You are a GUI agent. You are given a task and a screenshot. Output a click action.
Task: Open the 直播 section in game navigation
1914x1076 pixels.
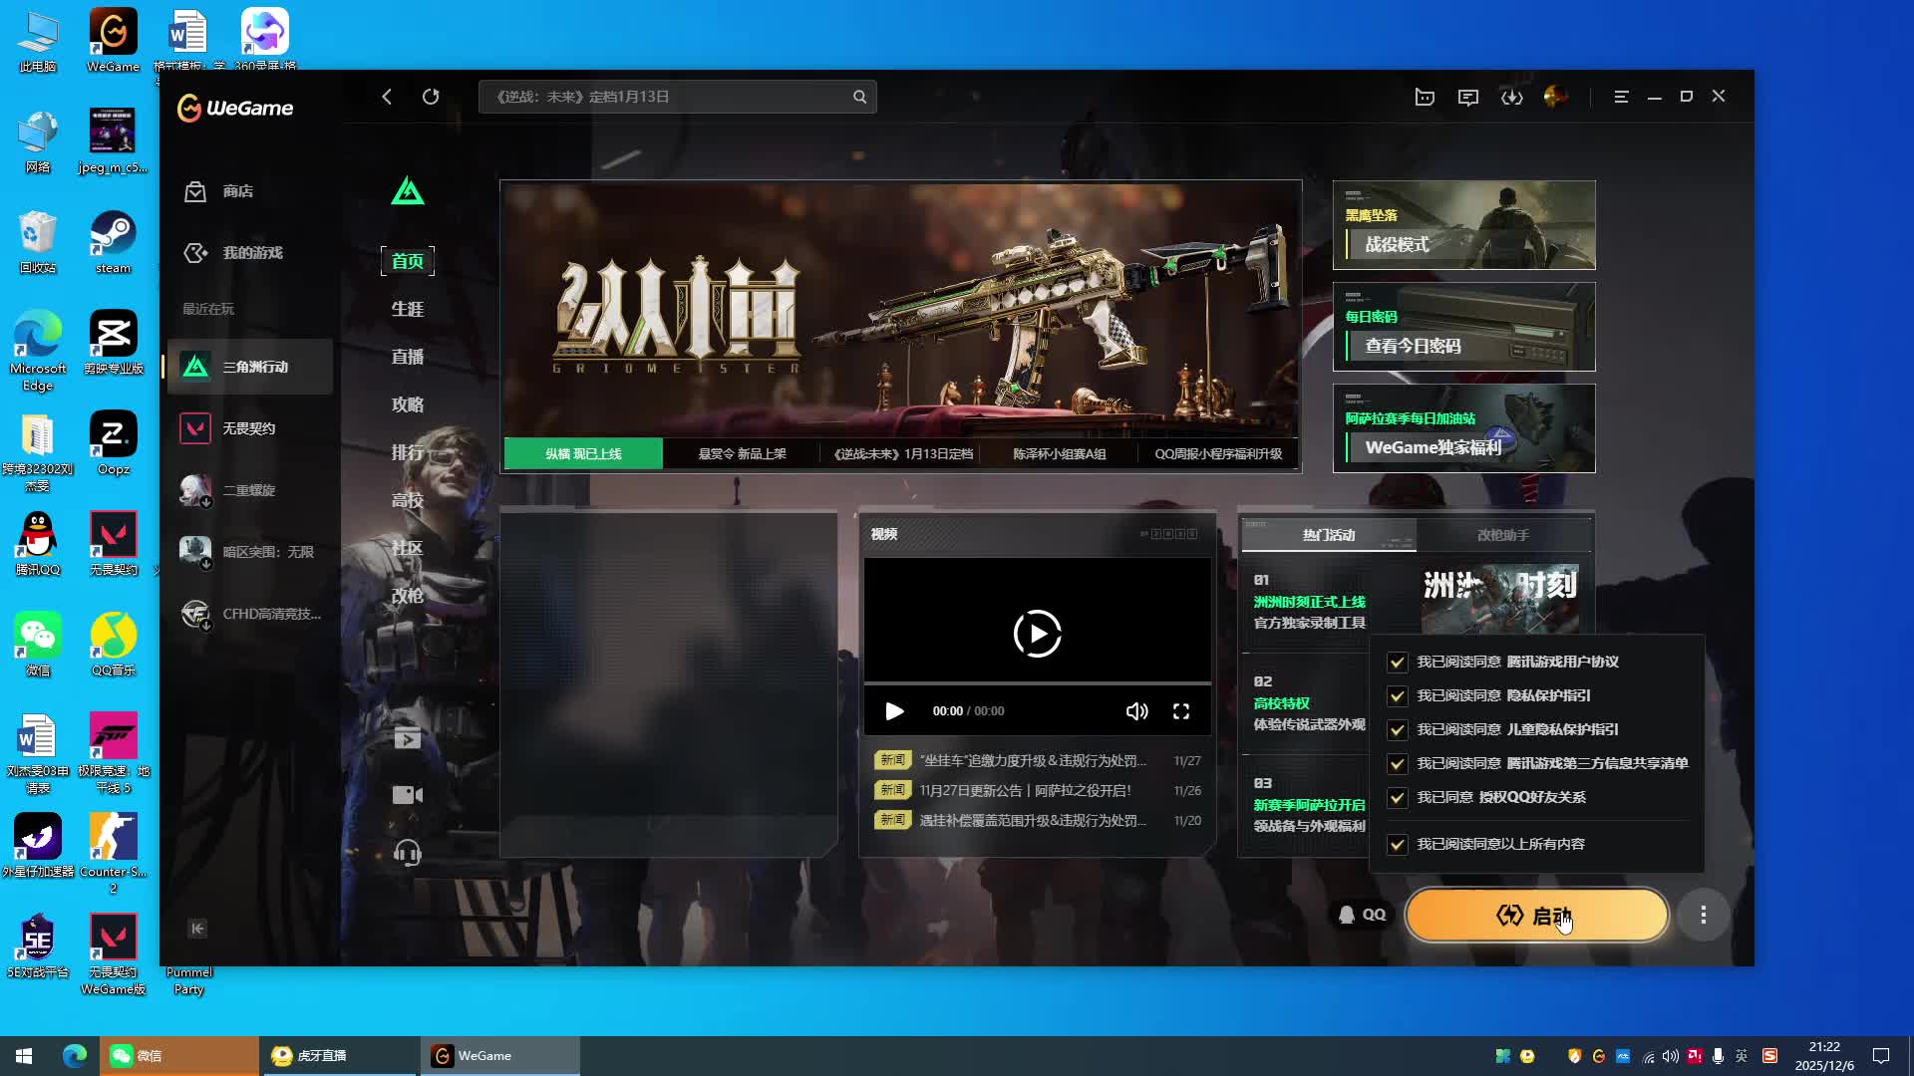click(407, 357)
